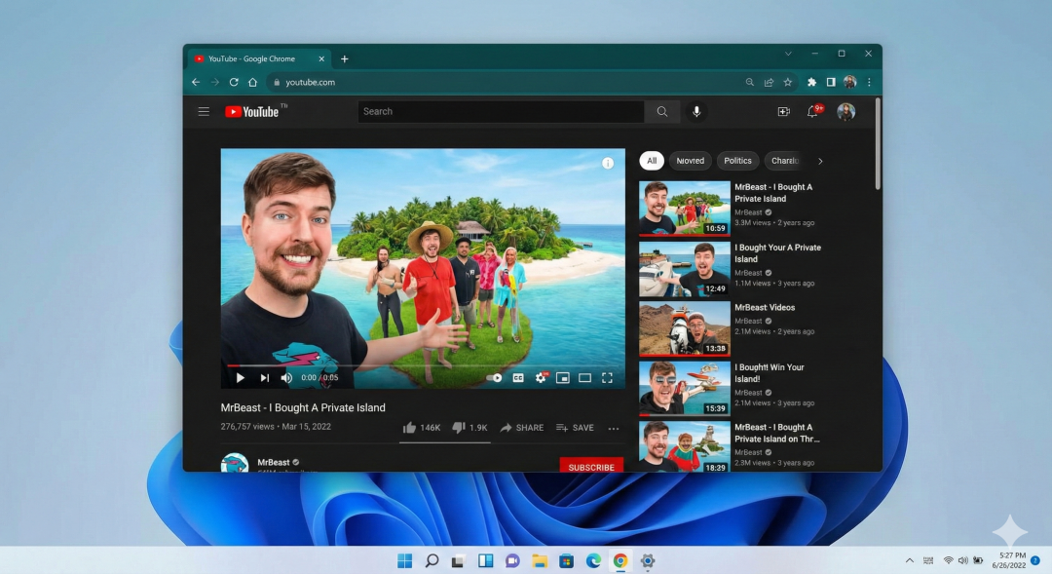This screenshot has height=574, width=1052.
Task: Click the search magnifier button
Action: 662,111
